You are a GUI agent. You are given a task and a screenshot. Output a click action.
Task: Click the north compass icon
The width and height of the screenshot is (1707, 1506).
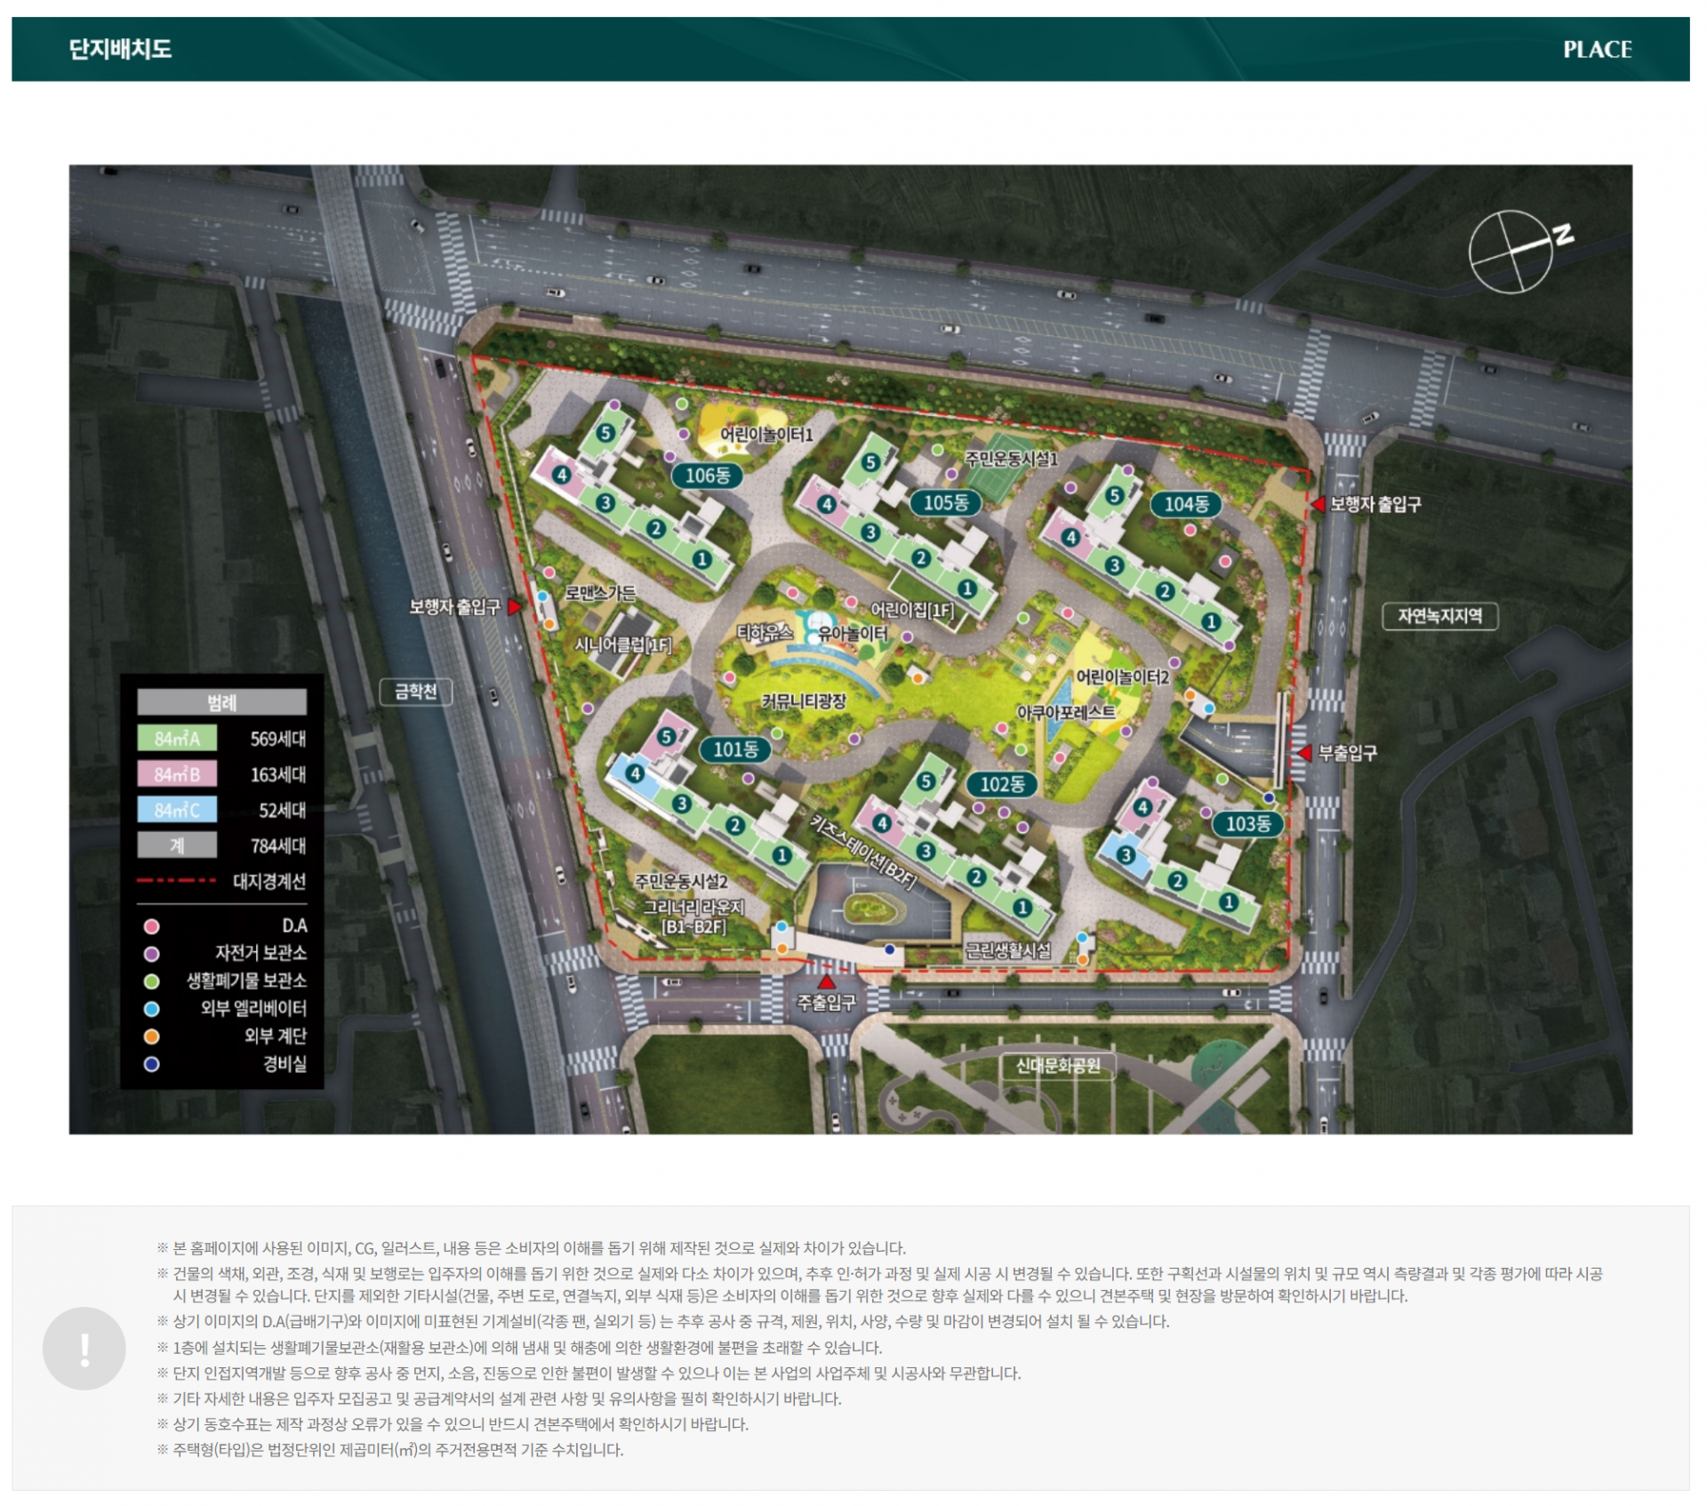(x=1511, y=252)
